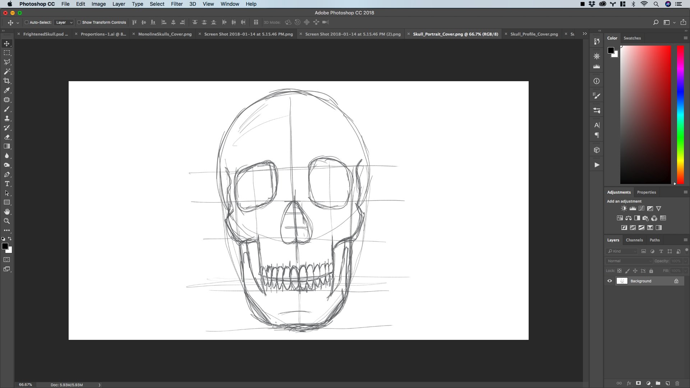Select the Horizontal Type tool
The width and height of the screenshot is (690, 388).
(x=7, y=184)
